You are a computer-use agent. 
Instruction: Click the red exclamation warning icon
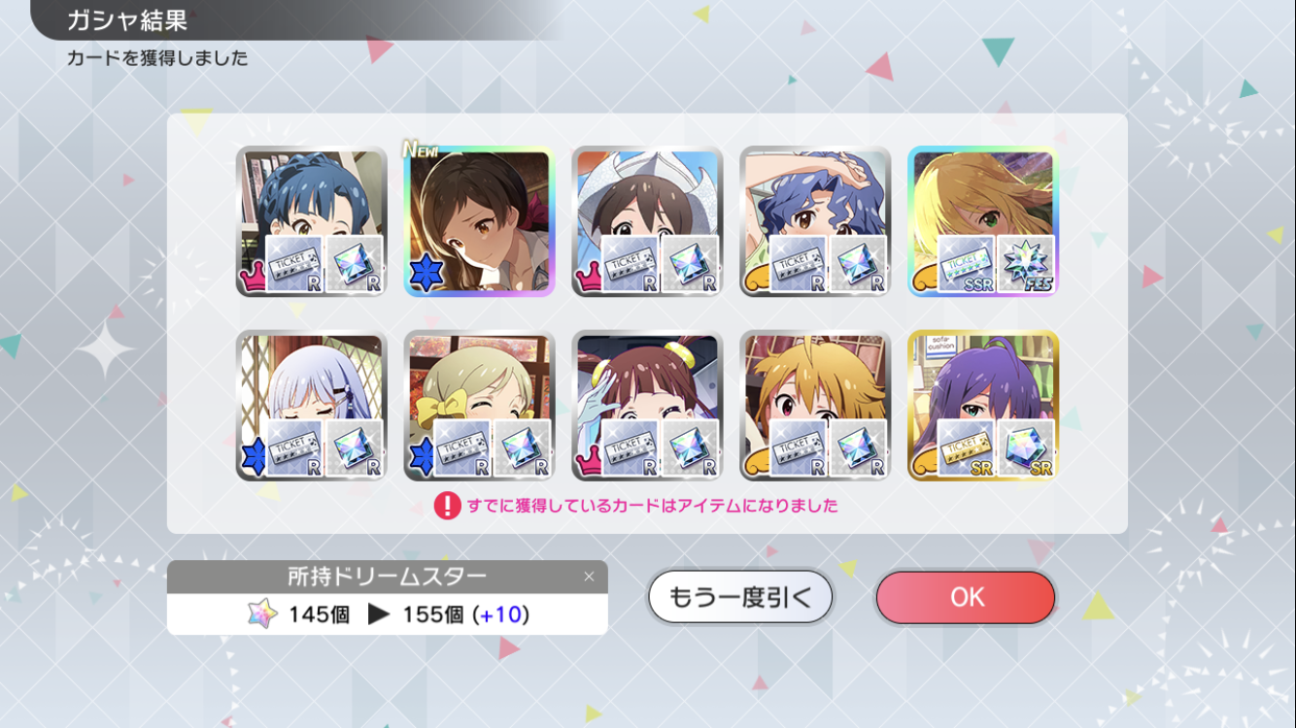pos(447,506)
